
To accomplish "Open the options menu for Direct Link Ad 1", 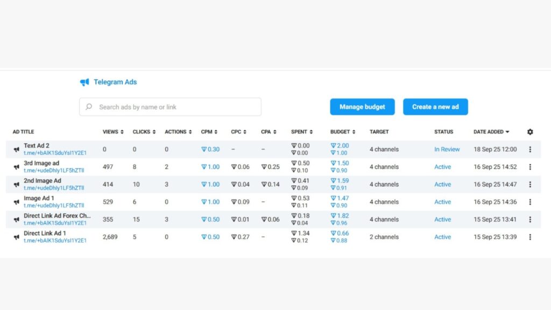I will click(x=531, y=237).
